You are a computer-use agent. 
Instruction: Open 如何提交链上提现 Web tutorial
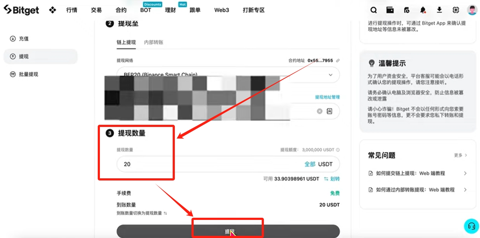pos(418,173)
